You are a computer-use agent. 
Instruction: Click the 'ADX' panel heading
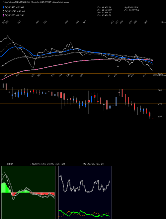tap(63, 164)
